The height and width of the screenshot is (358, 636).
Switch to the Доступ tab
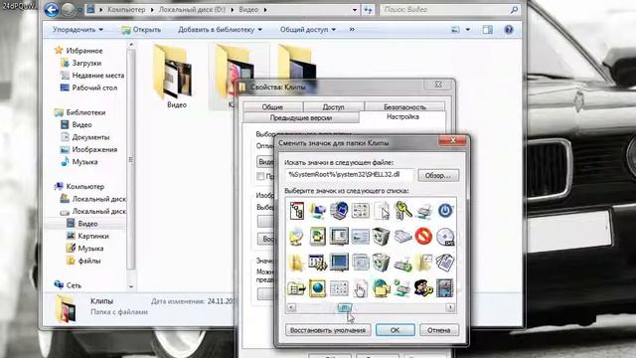[x=334, y=106]
